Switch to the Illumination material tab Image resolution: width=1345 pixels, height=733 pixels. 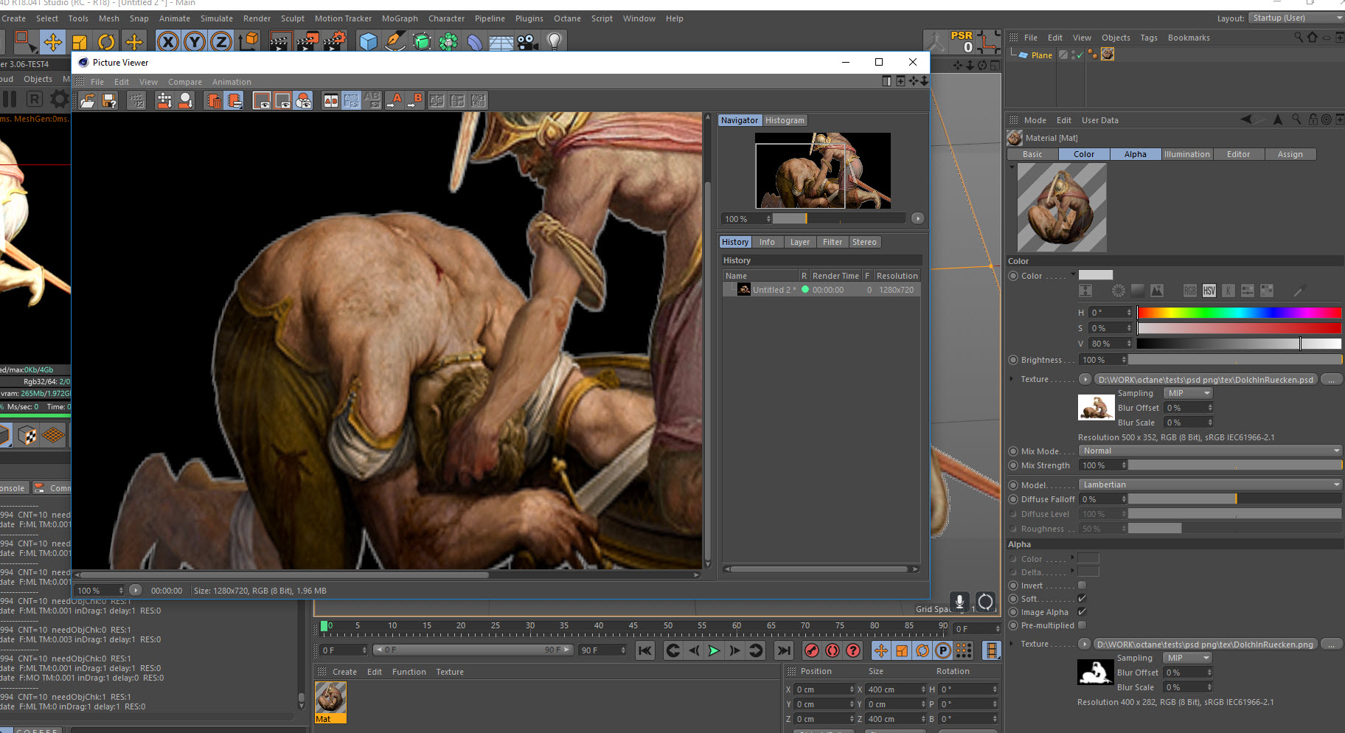pos(1186,154)
